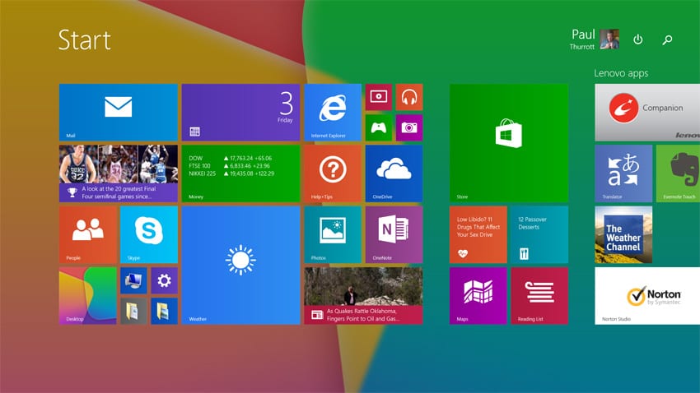Viewport: 700px width, 393px height.
Task: Open the This PC computer tile
Action: tap(133, 280)
